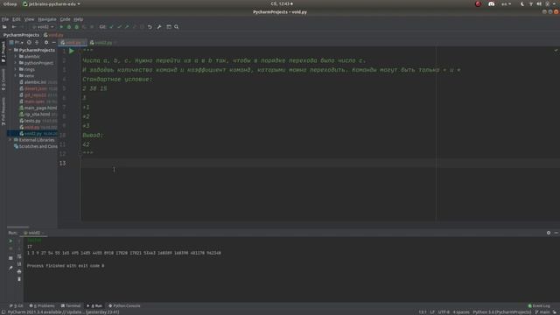This screenshot has width=560, height=315.
Task: Open Settings via the wrench icon
Action: tap(159, 27)
